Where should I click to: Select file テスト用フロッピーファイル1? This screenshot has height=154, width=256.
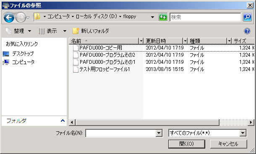104,69
